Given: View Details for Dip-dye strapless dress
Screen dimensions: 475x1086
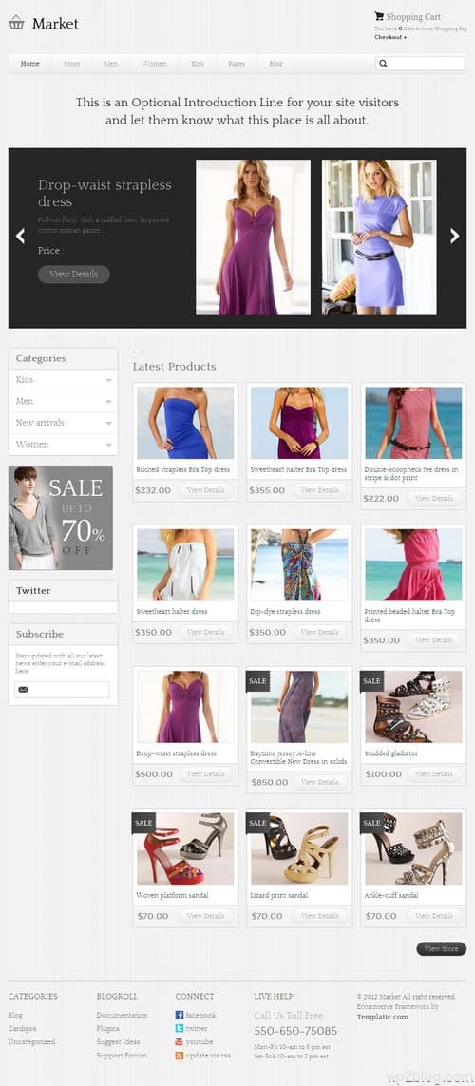Looking at the screenshot, I should point(319,633).
